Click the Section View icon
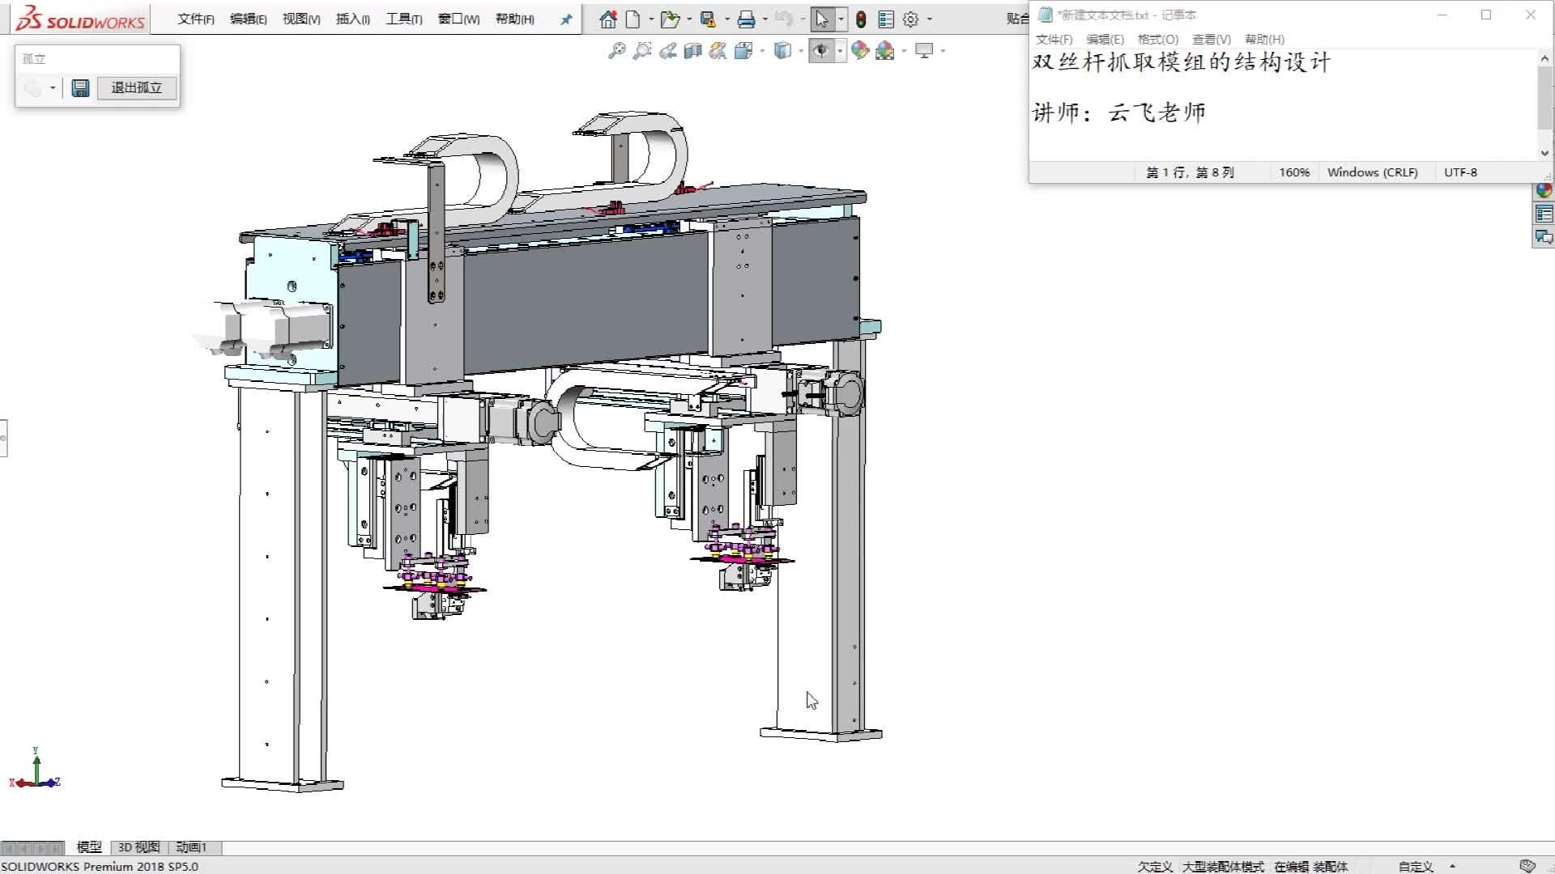 coord(692,51)
